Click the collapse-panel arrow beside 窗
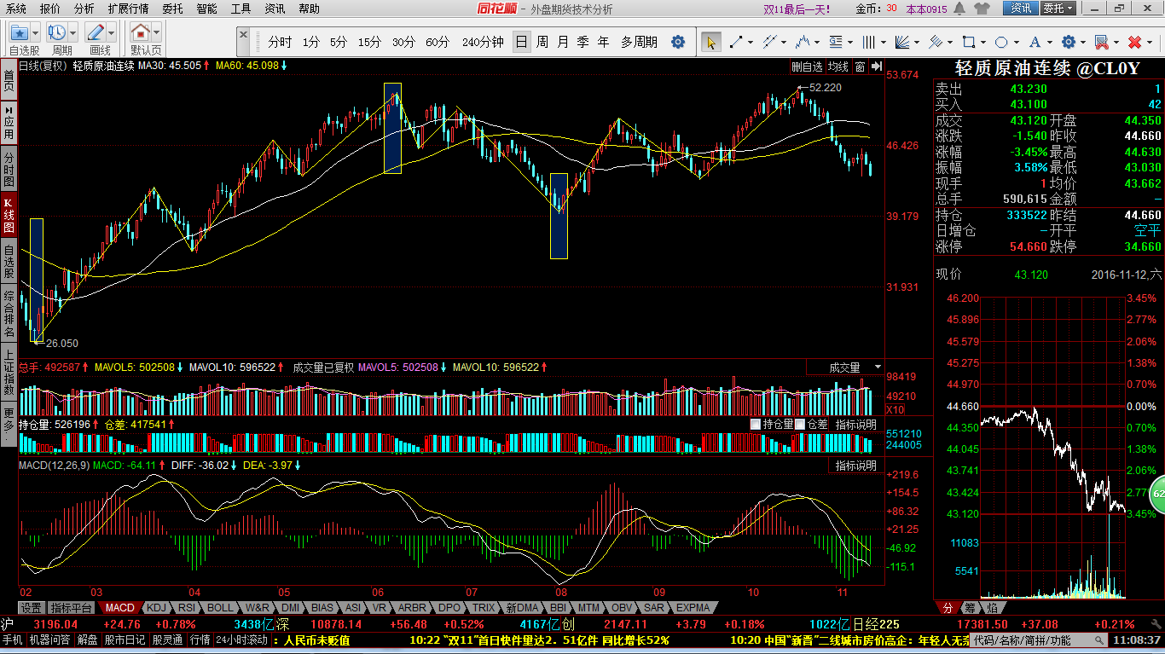 pos(877,67)
